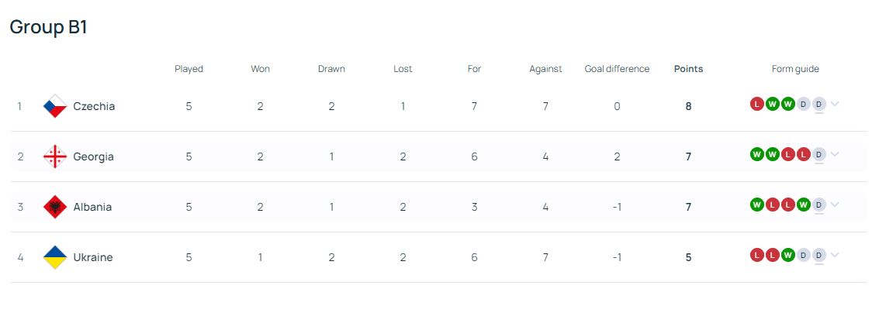
Task: Open the Ukraine team link
Action: click(93, 257)
